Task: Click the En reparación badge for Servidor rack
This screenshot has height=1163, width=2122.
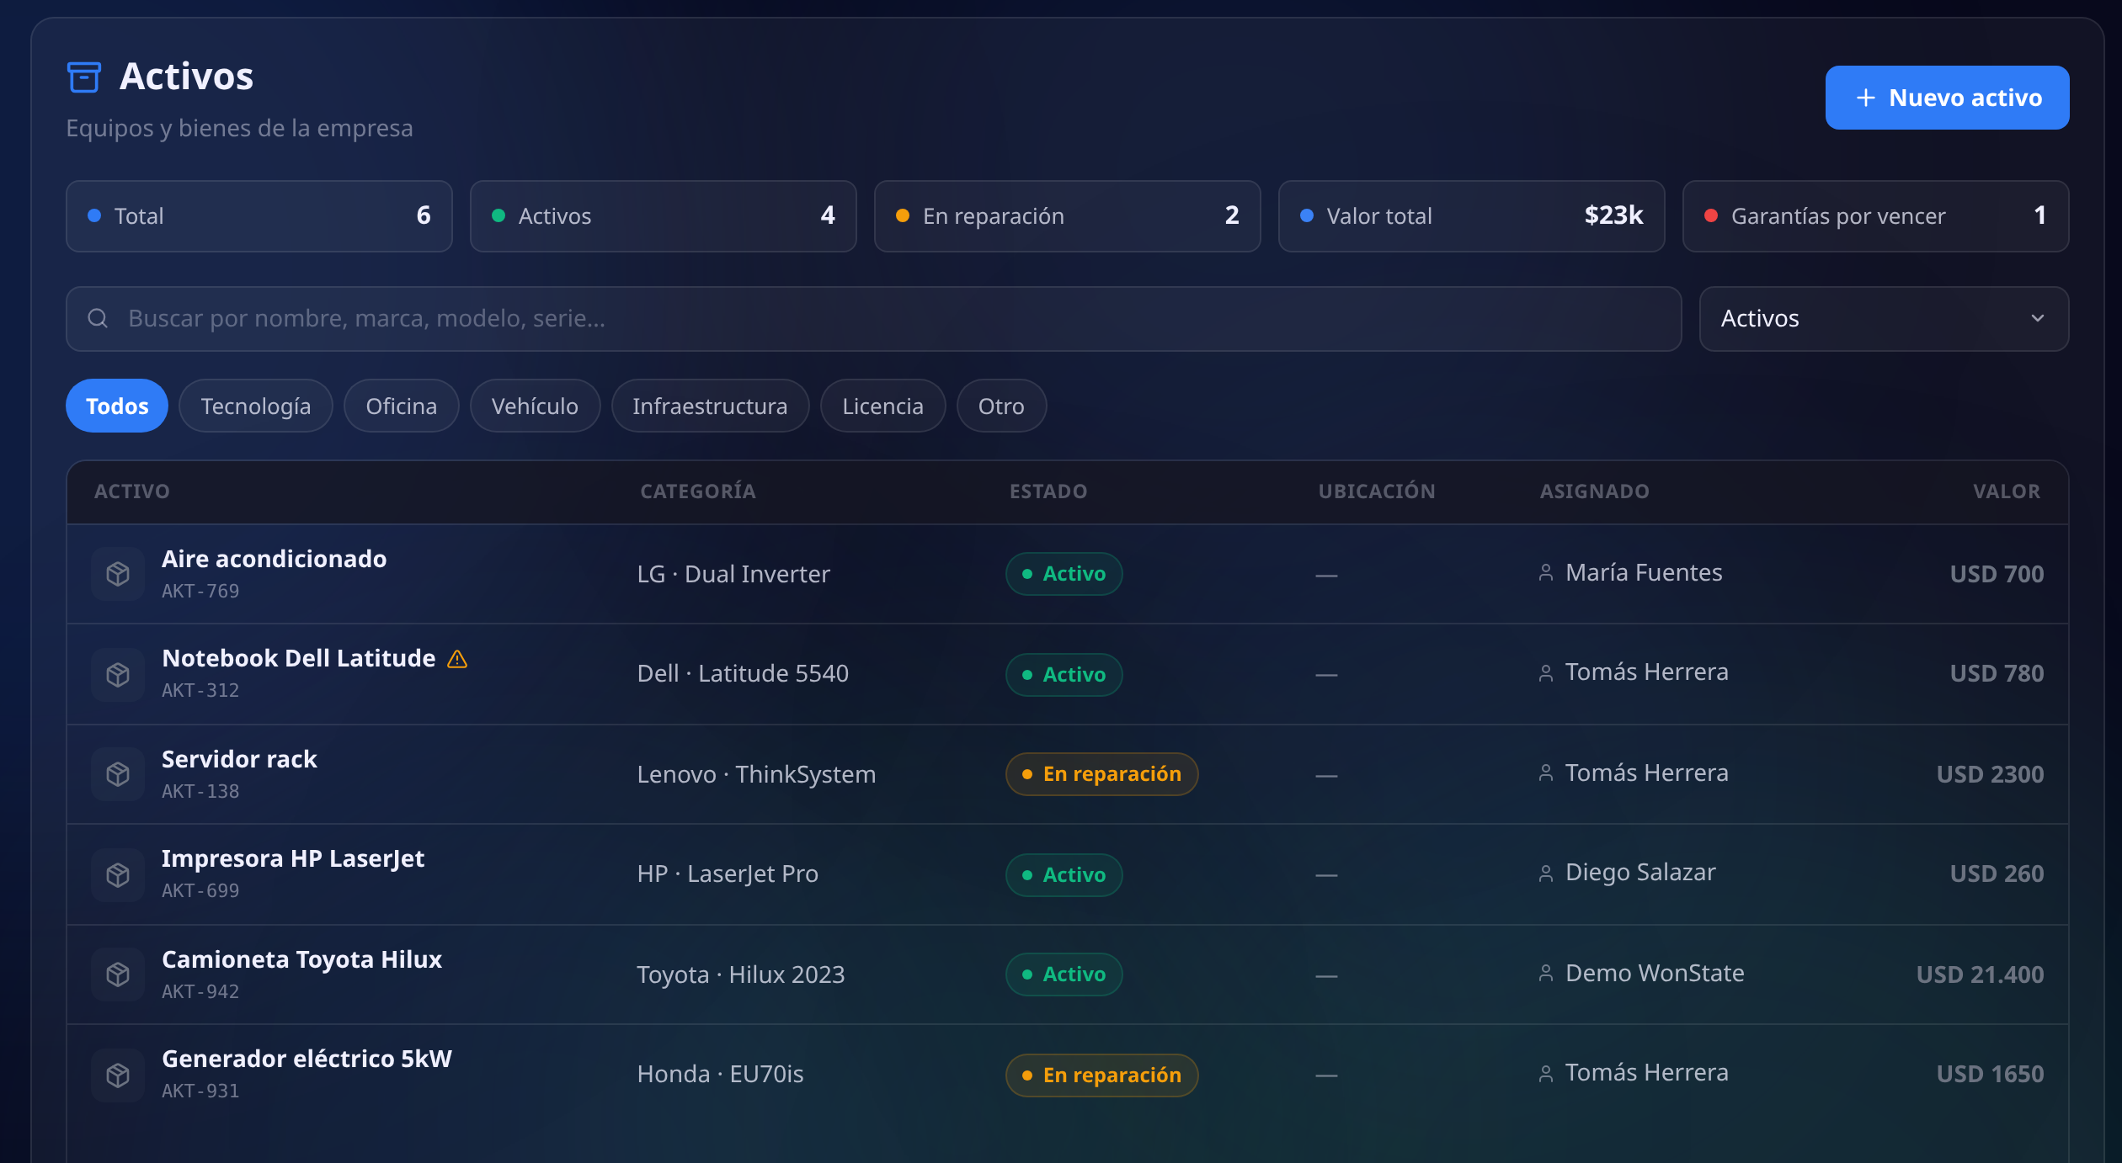Action: [x=1102, y=774]
